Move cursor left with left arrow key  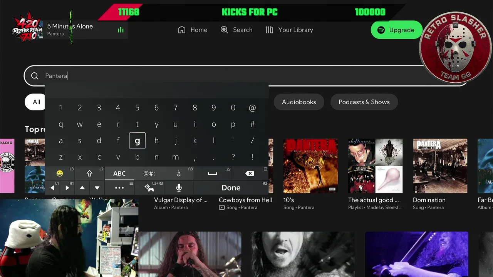click(x=52, y=188)
